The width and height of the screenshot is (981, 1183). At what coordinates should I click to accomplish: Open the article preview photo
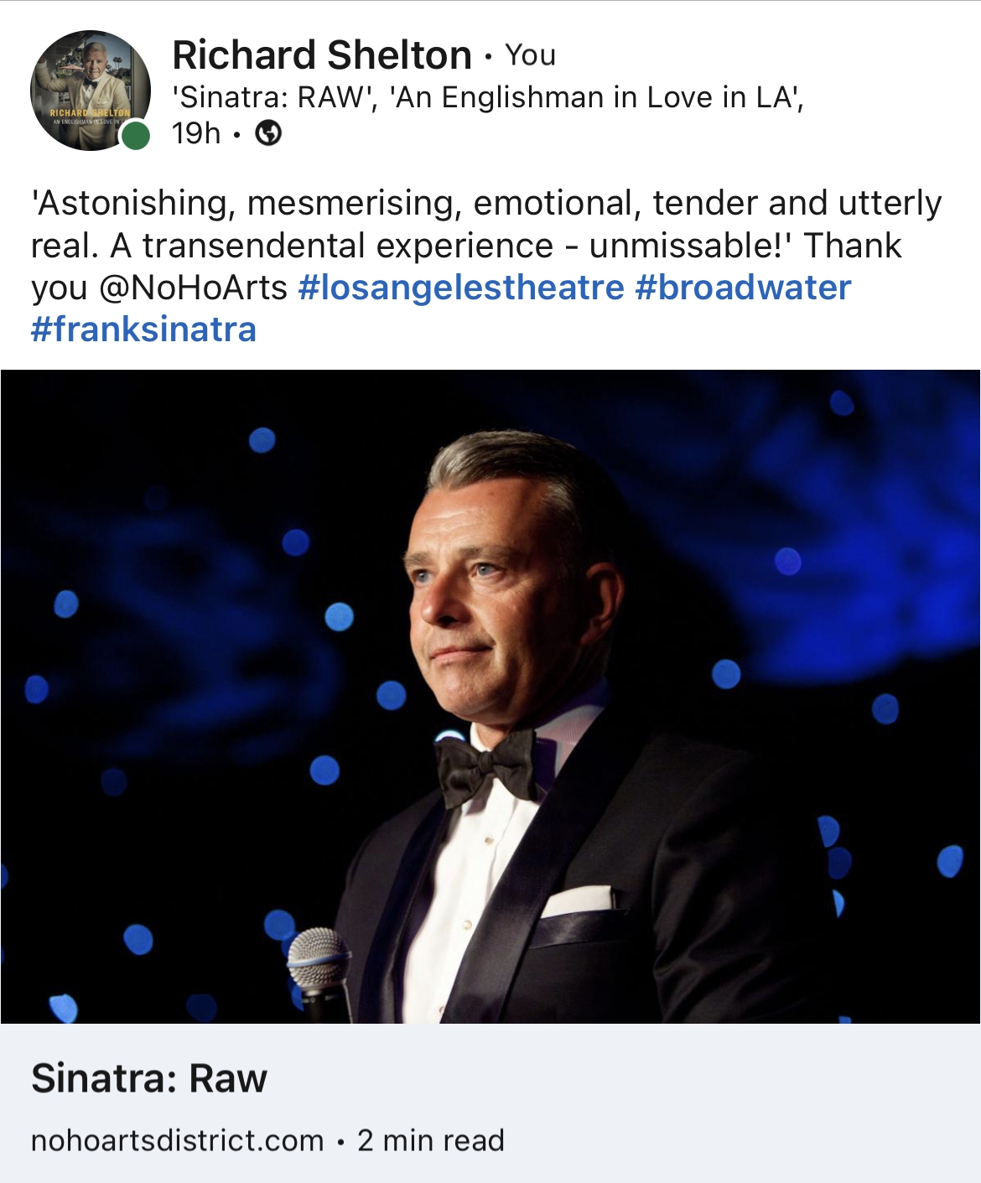490,696
